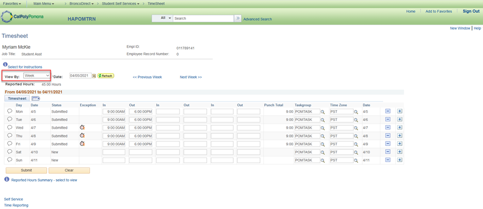Click the CalPolyPomona logo
This screenshot has height=209, width=483.
[x=22, y=16]
